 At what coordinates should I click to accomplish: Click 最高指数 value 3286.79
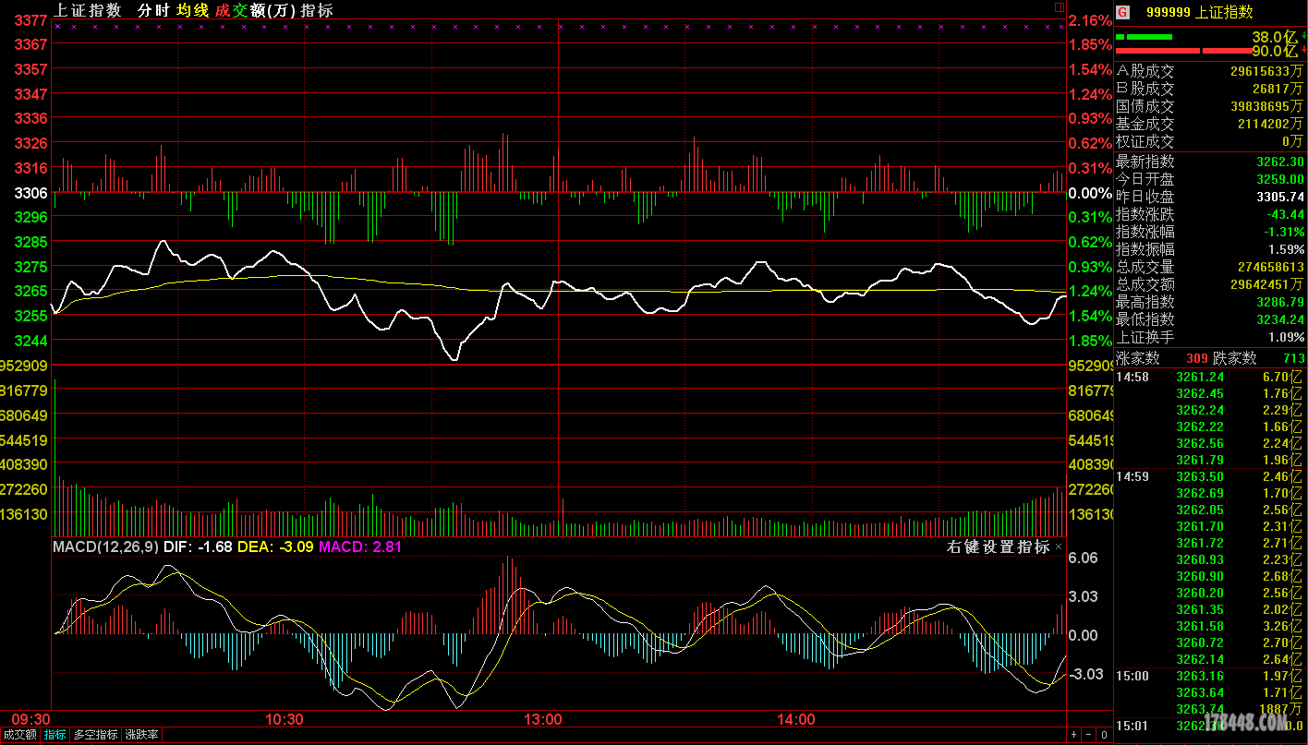pyautogui.click(x=1280, y=302)
